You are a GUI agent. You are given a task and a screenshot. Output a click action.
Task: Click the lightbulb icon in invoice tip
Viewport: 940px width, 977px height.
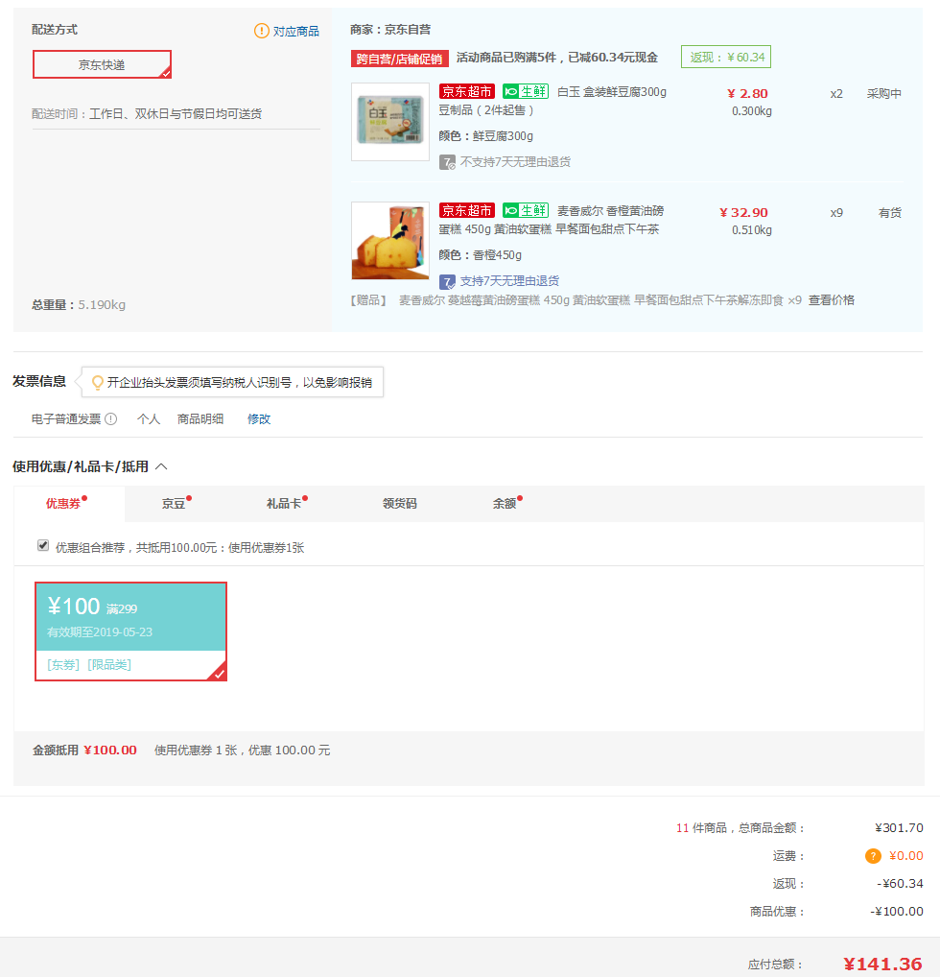pos(97,383)
